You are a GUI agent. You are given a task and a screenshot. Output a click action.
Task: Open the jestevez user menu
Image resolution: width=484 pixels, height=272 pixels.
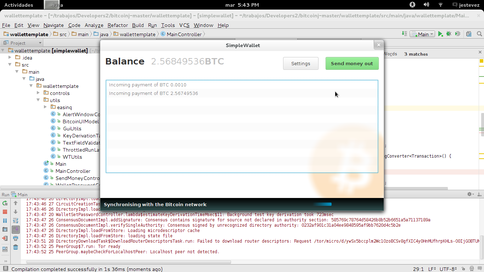[x=466, y=5]
